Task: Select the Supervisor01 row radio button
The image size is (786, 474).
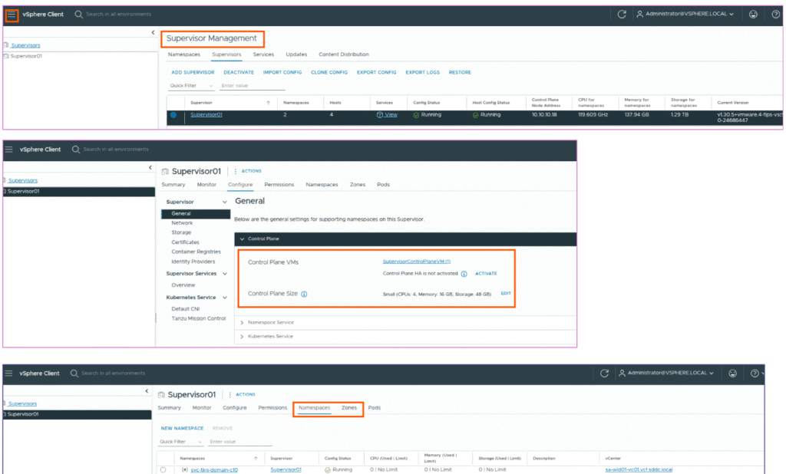Action: coord(173,115)
